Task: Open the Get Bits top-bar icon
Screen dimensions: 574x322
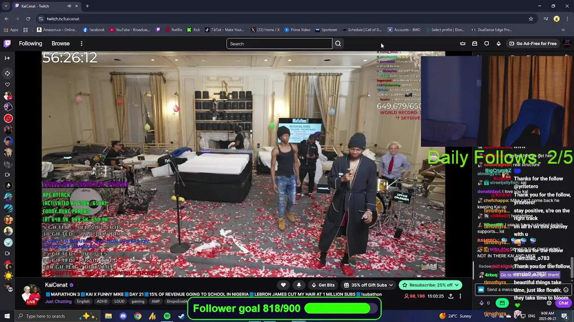Action: pos(498,43)
